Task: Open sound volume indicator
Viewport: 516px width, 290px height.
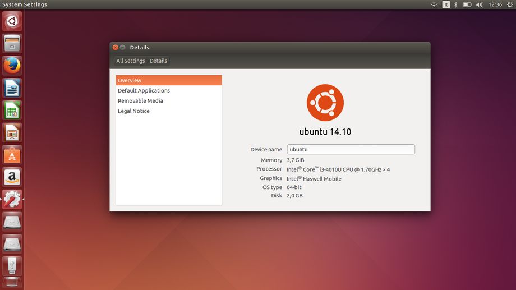Action: click(x=480, y=4)
